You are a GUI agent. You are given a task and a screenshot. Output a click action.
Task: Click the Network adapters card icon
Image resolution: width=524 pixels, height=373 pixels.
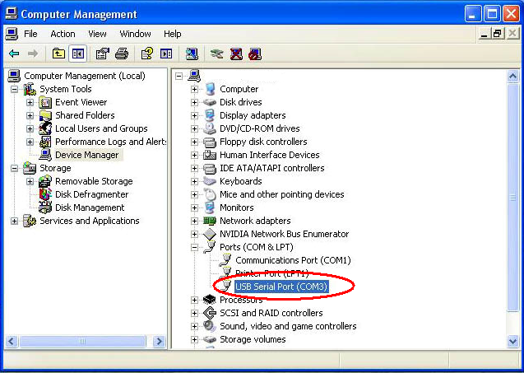210,221
